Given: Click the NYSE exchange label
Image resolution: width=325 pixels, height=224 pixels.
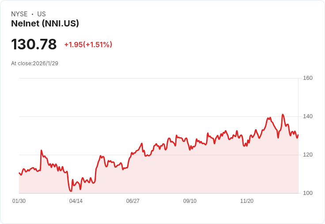Looking at the screenshot, I should (19, 14).
